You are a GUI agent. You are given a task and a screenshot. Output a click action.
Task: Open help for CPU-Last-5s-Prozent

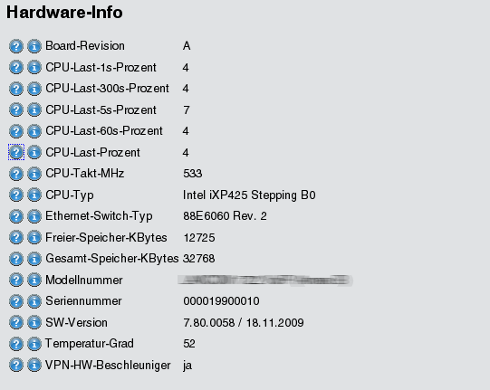tap(16, 109)
